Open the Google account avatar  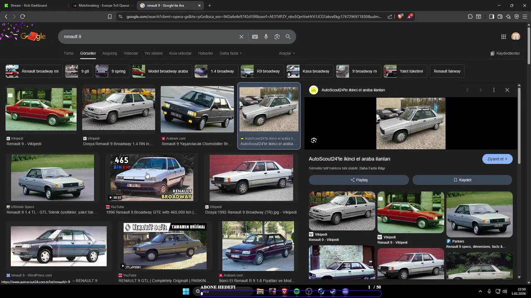516,36
